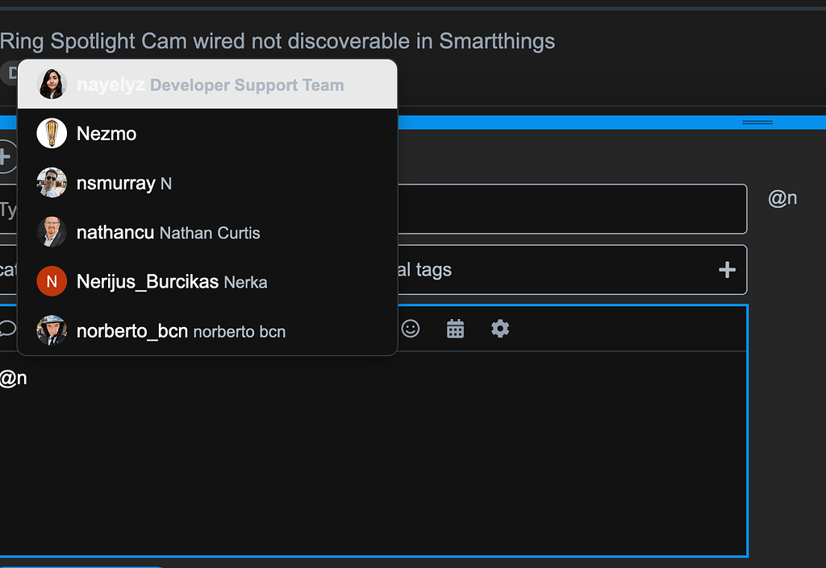
Task: Click the insert date calendar icon
Action: [456, 329]
